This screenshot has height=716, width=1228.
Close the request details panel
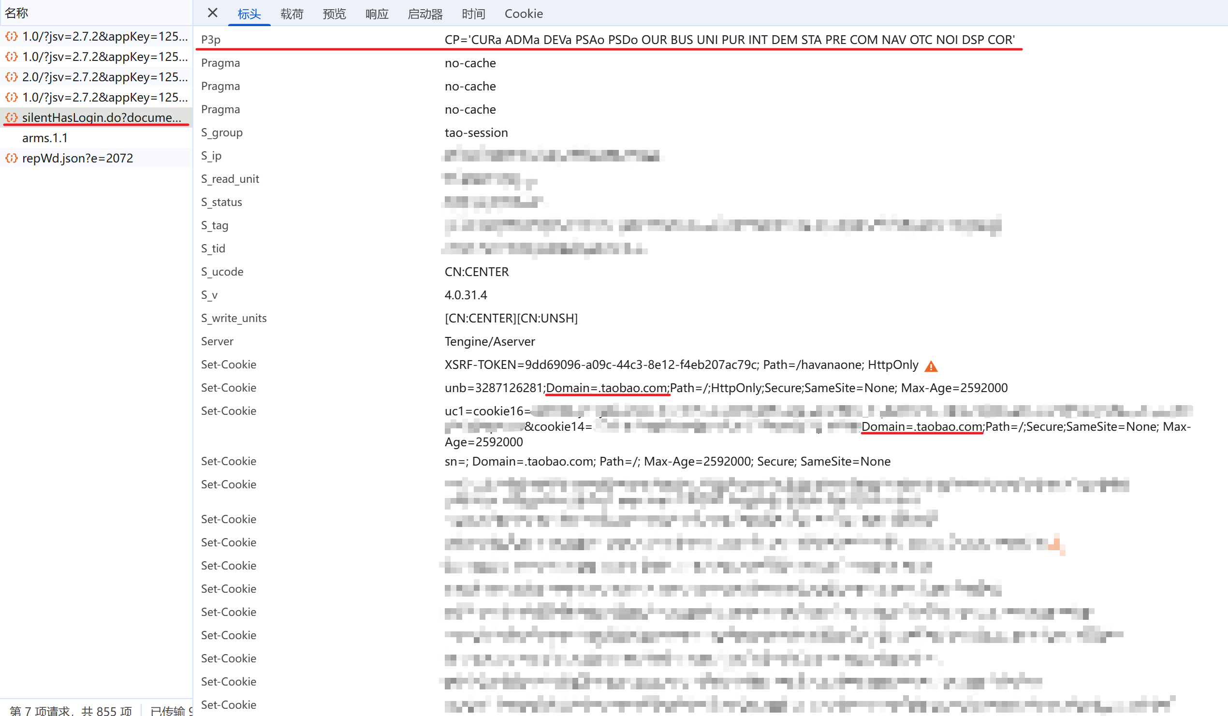point(212,13)
